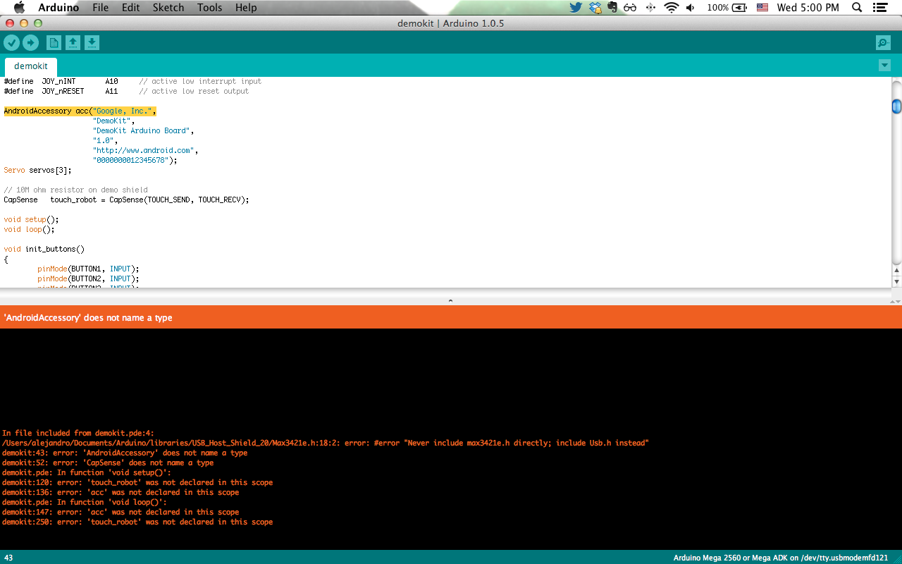Click console line 'In file included from demokit.pde:4:'

[x=78, y=434]
